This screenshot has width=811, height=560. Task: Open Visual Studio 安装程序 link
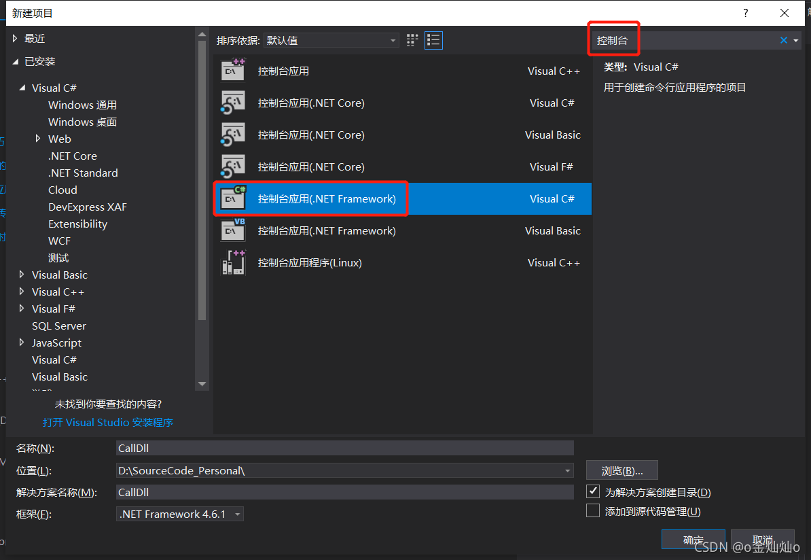[x=107, y=422]
